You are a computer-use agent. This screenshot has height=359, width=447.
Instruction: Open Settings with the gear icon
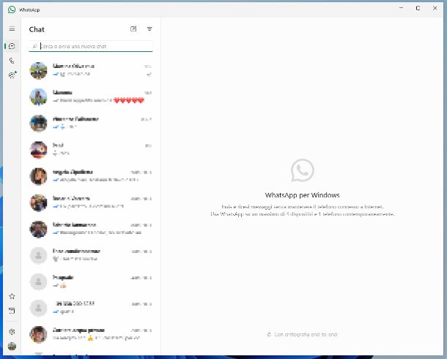12,332
